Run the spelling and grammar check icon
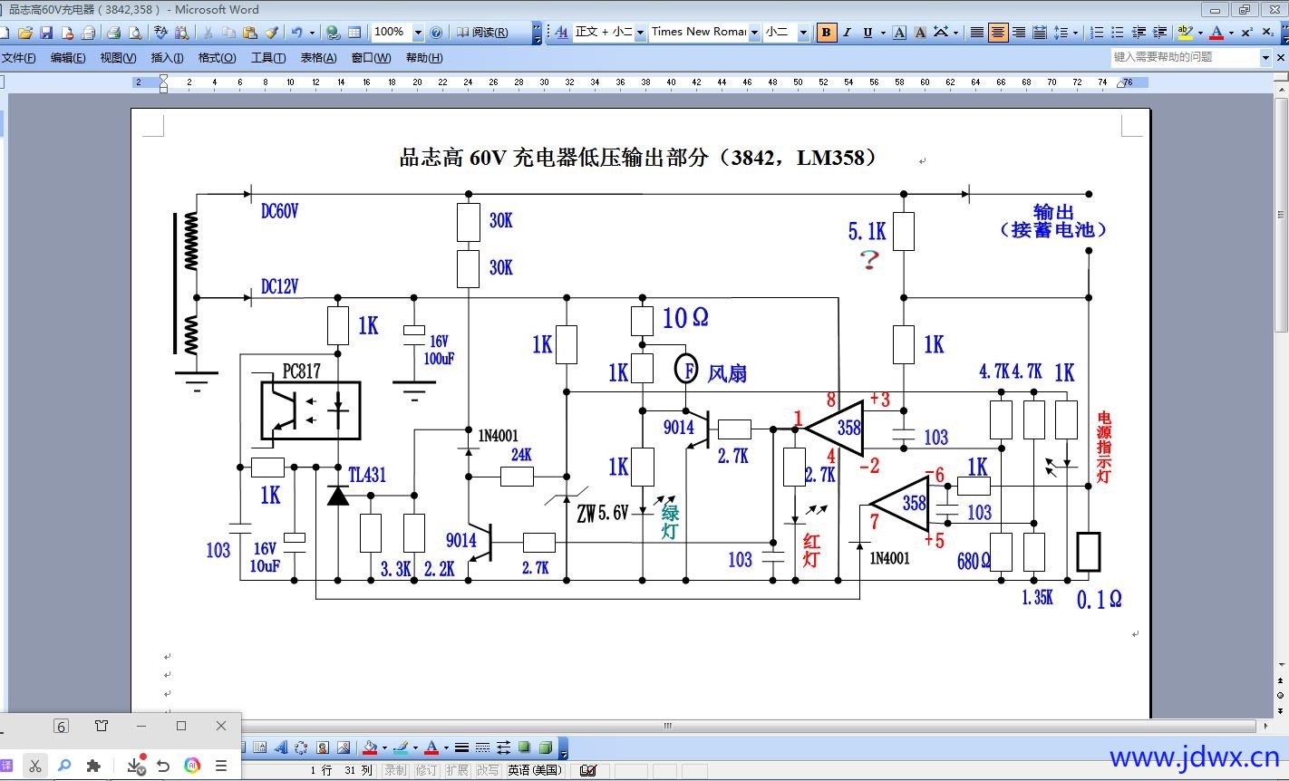Viewport: 1289px width, 781px height. click(x=160, y=33)
